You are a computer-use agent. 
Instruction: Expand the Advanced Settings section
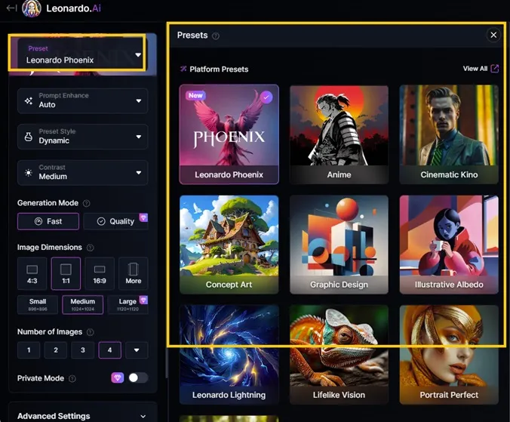click(x=83, y=416)
